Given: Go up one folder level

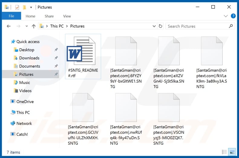Looking at the screenshot, I should pyautogui.click(x=34, y=26).
